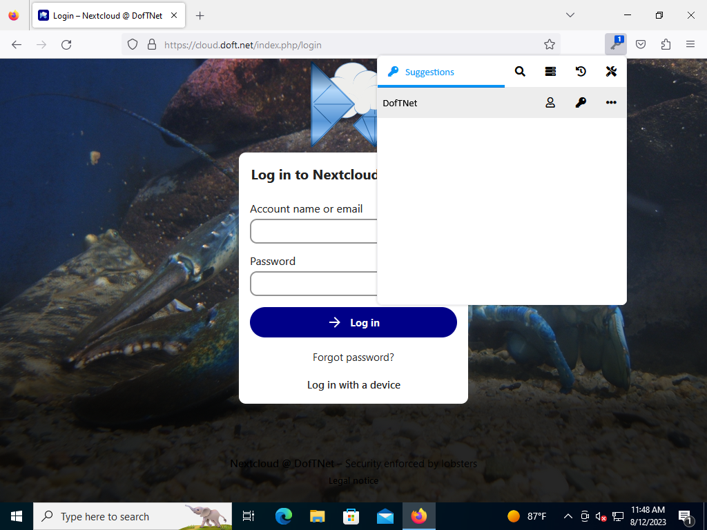Close the Login – Nextcloud tab
Image resolution: width=707 pixels, height=530 pixels.
(x=174, y=15)
